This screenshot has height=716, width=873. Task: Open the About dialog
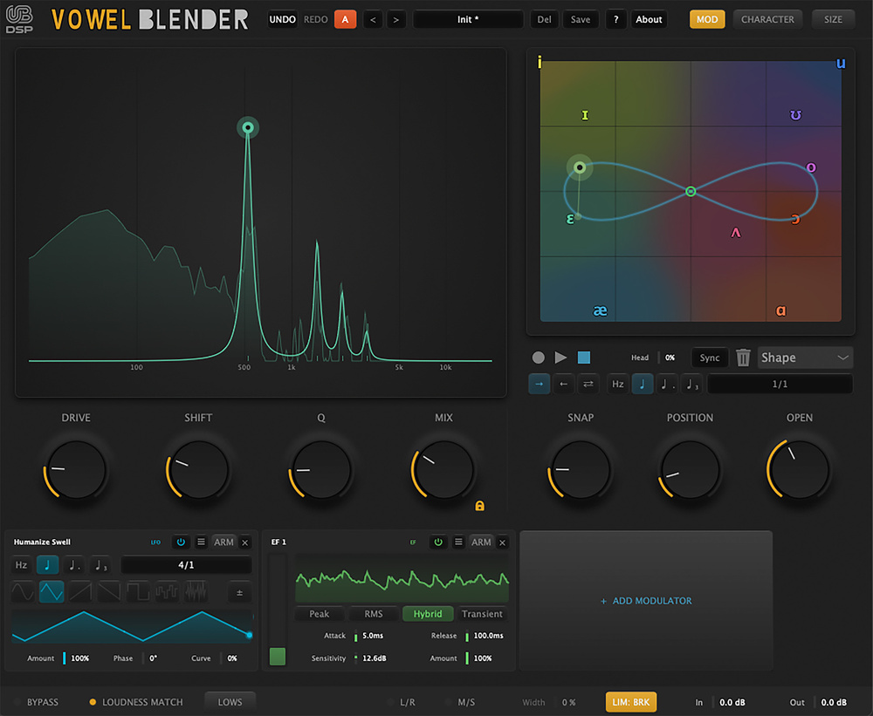coord(649,19)
